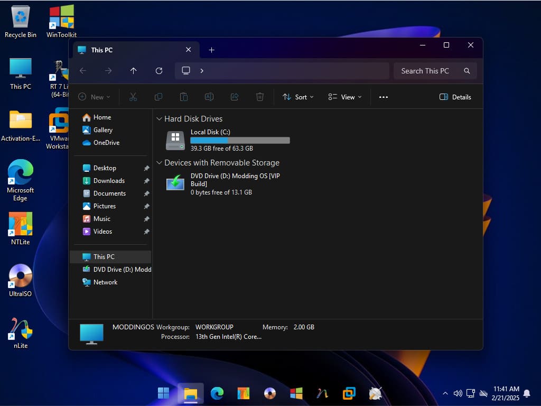Click the Cut scissors icon
Screen dimensions: 541x406
point(133,97)
